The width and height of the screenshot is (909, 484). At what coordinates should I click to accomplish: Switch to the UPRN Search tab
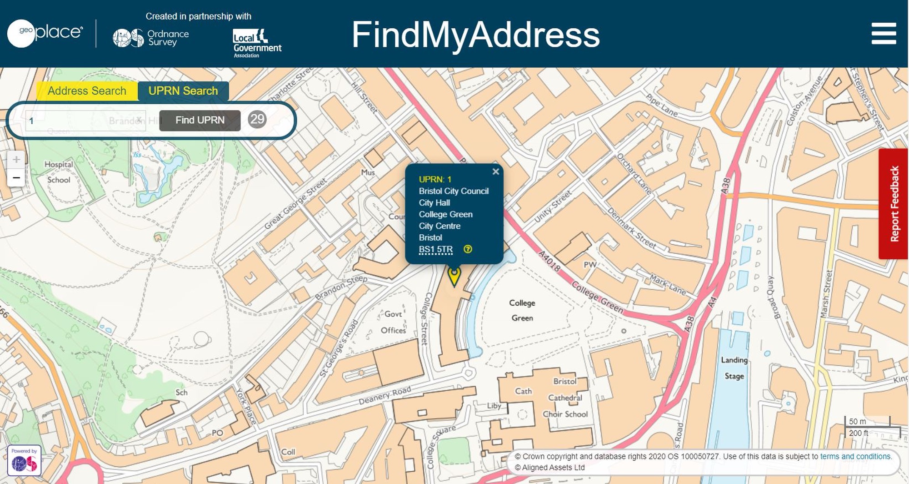pos(183,91)
